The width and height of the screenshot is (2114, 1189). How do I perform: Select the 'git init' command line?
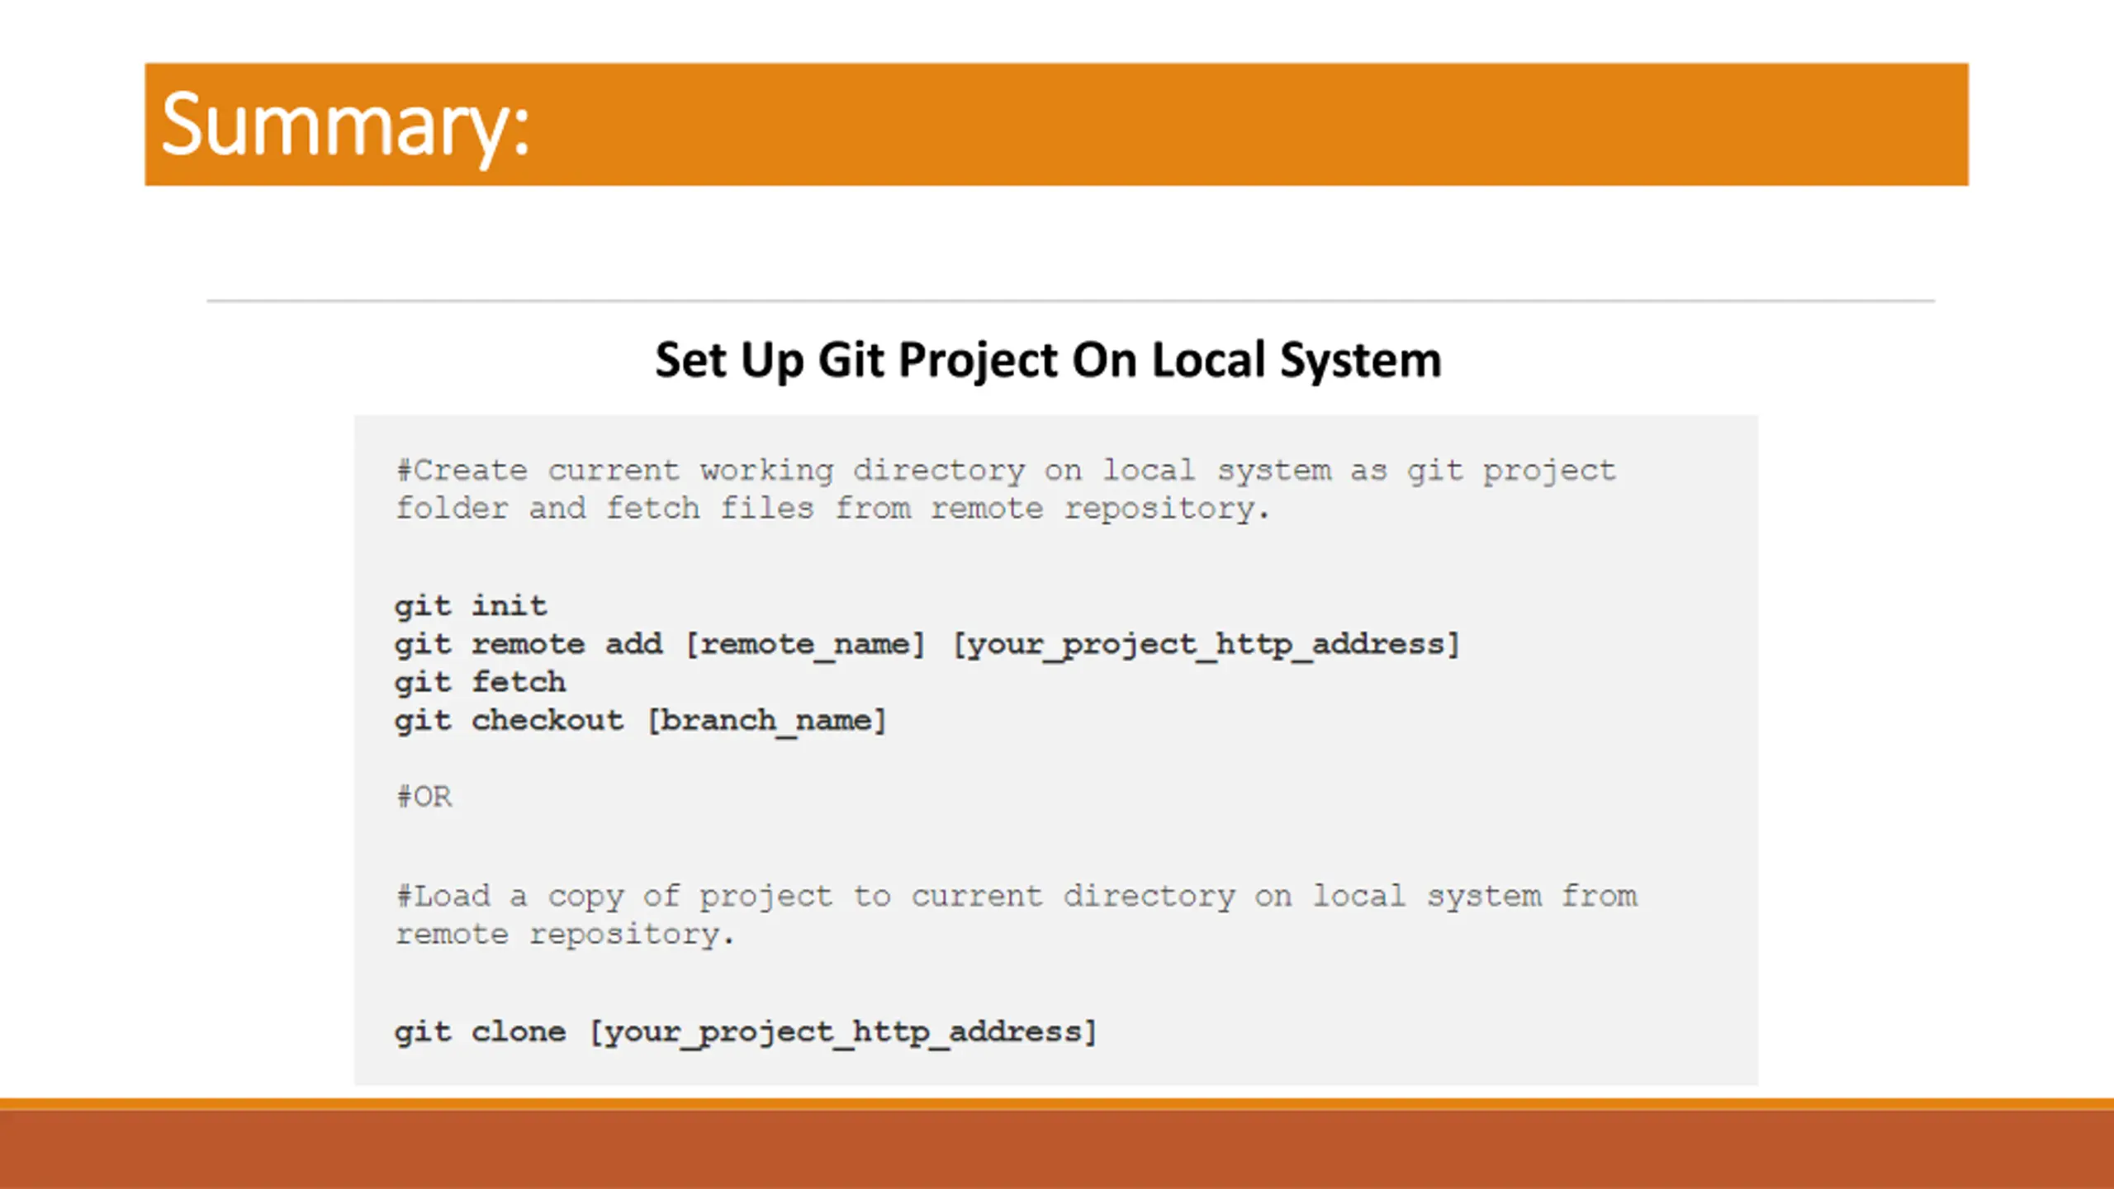[x=471, y=606]
